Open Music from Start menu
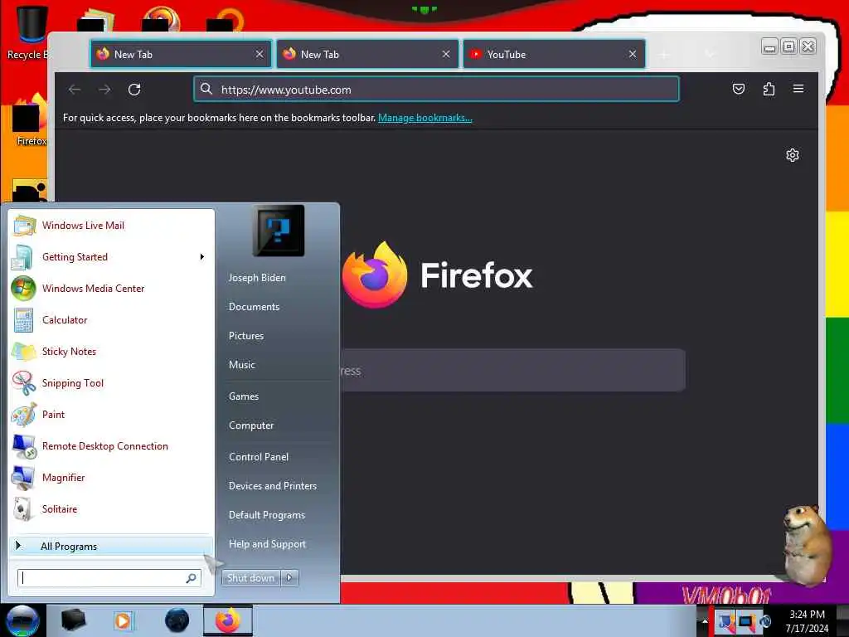 (x=242, y=365)
